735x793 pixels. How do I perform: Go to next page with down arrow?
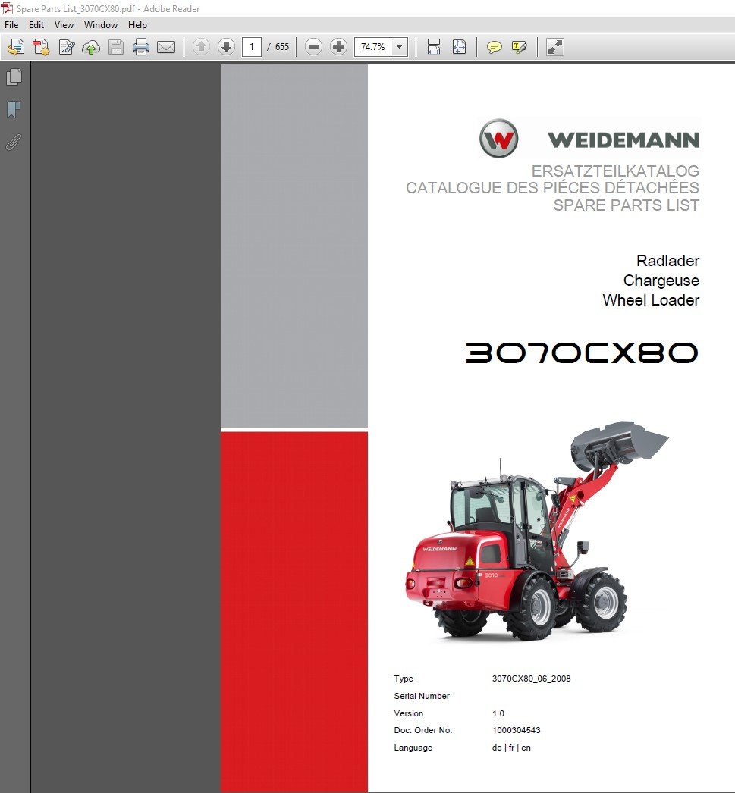(226, 47)
